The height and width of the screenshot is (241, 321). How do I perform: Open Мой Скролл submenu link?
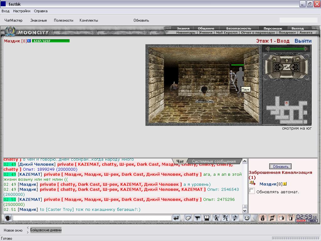(227, 32)
